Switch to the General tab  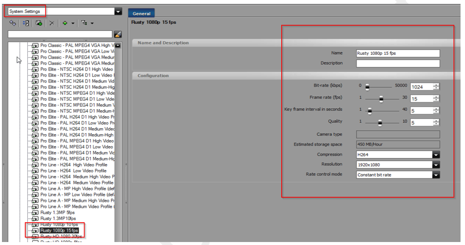(x=142, y=14)
